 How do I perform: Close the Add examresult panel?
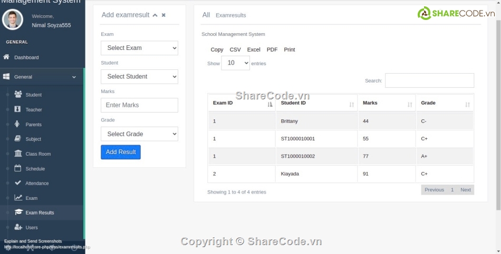point(163,15)
